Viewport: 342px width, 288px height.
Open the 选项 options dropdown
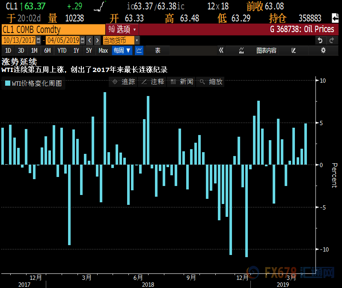point(122,30)
